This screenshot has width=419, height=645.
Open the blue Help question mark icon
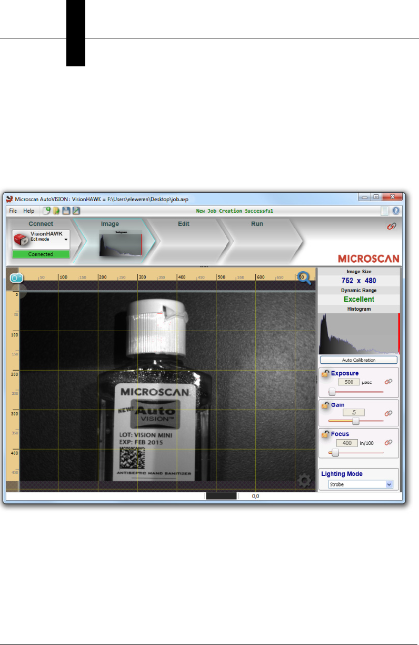[x=396, y=211]
